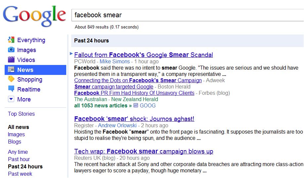Click the GOOG stock chart icon

coord(136,105)
